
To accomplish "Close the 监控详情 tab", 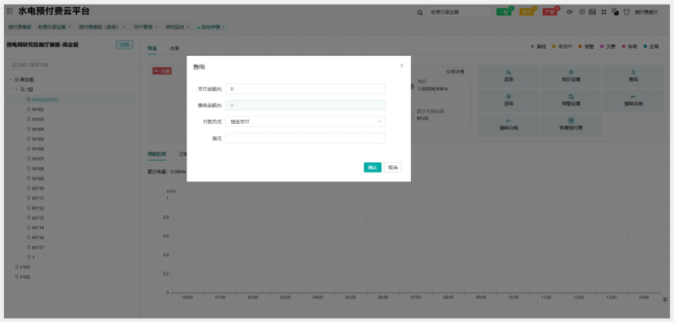I will coord(224,27).
